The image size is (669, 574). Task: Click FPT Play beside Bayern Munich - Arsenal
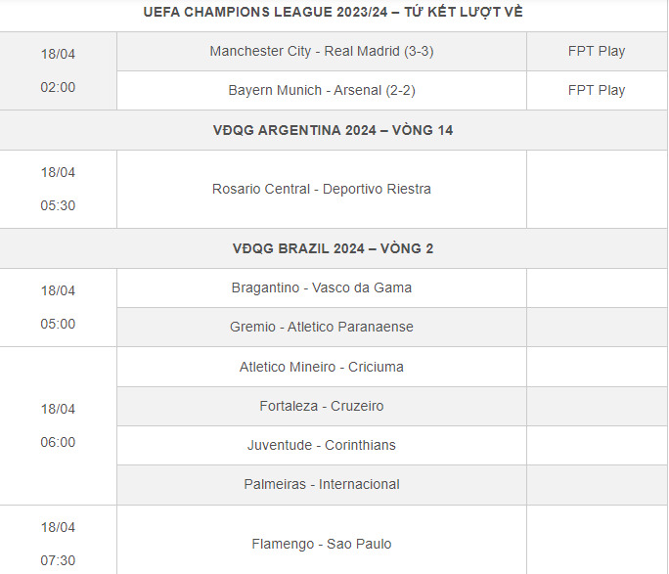[x=597, y=90]
